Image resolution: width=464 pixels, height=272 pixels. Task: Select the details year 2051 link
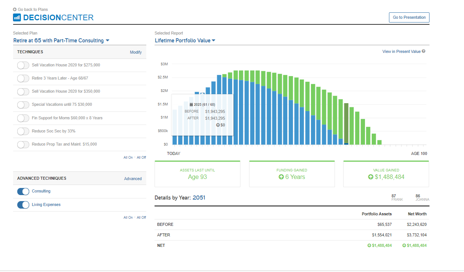coord(199,198)
